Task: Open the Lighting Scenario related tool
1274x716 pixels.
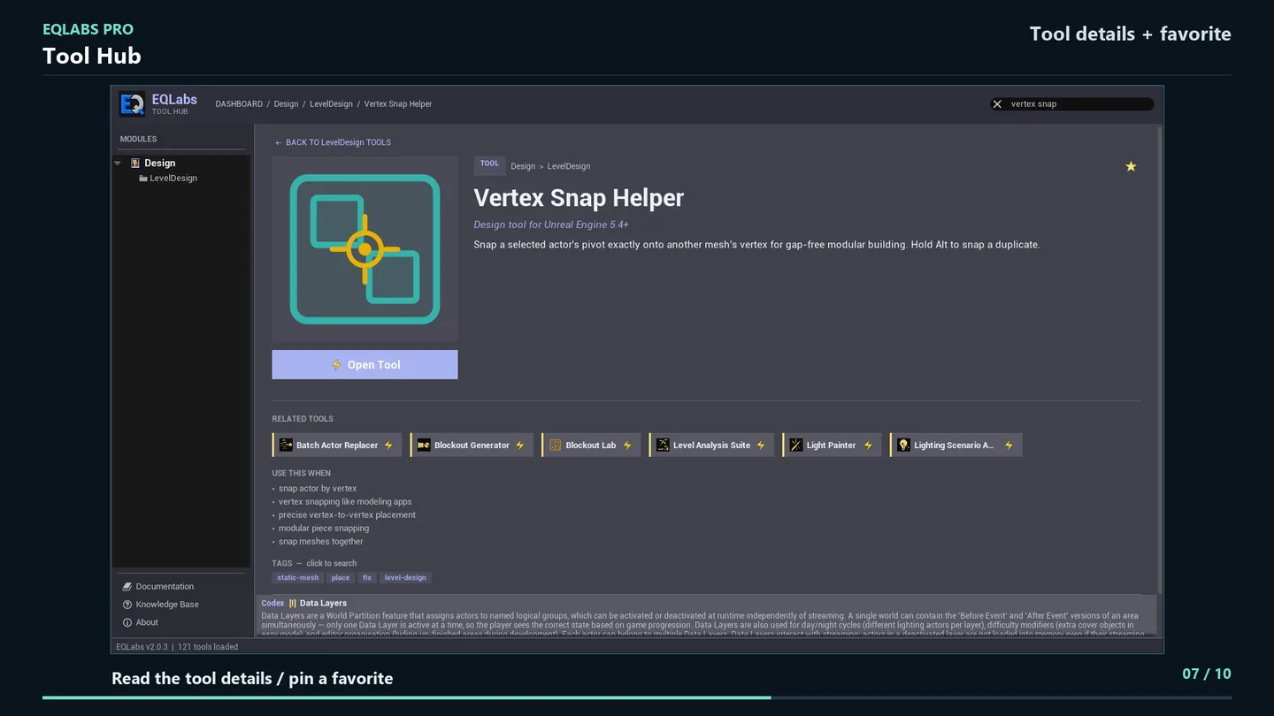Action: [x=956, y=446]
